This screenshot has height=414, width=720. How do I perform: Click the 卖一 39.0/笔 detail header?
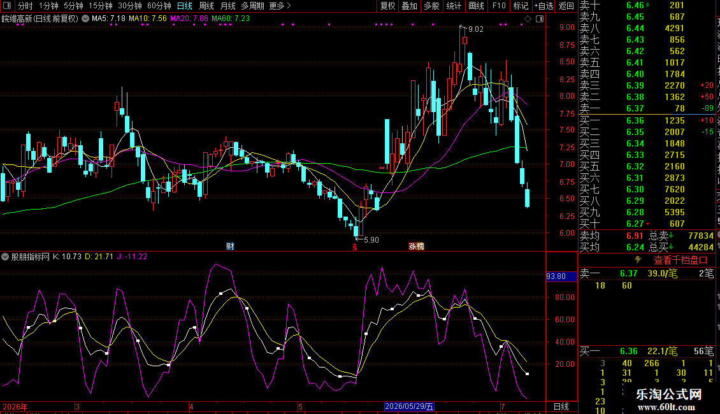pos(647,273)
